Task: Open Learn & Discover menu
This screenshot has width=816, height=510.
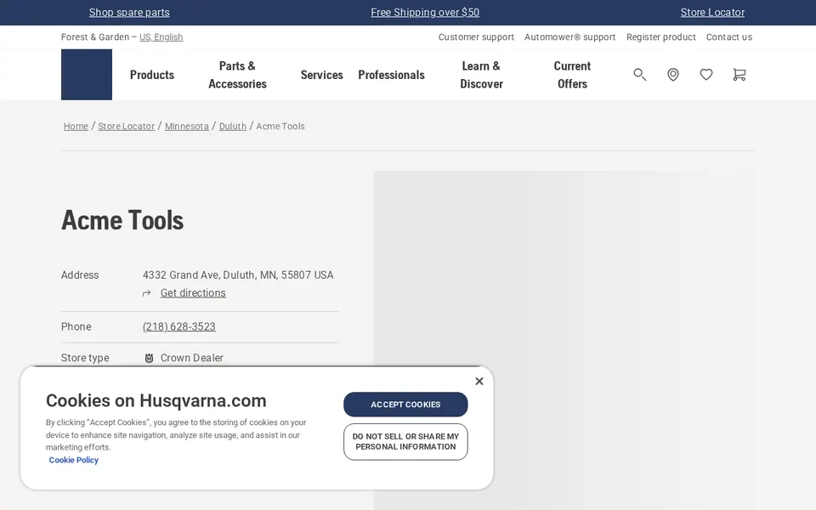Action: coord(481,75)
